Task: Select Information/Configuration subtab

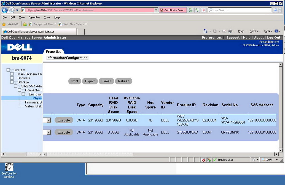Action: click(67, 58)
